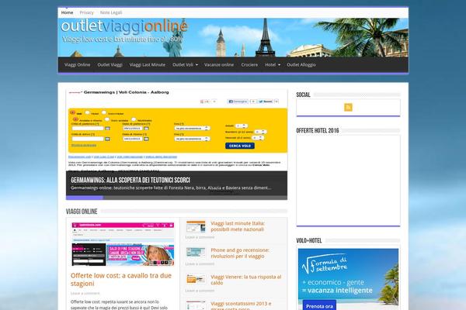This screenshot has width=466, height=310.
Task: Click the Viaggi Online section heading
Action: (82, 212)
